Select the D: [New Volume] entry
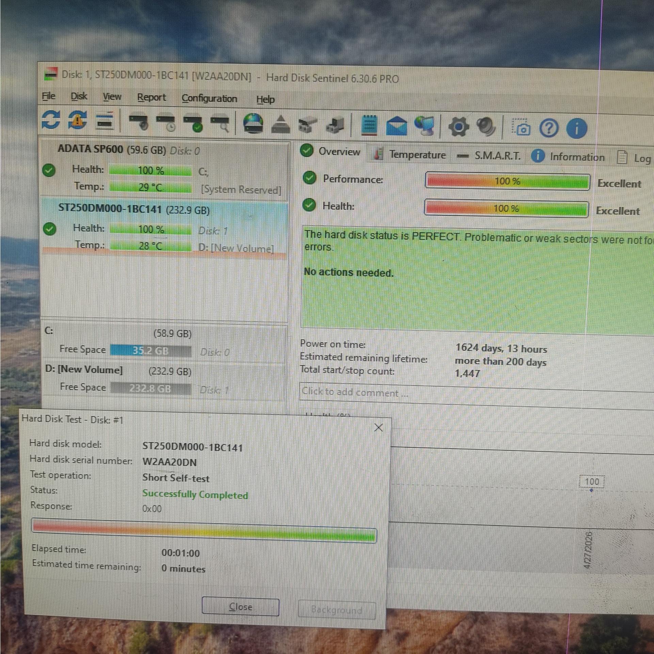Viewport: 654px width, 654px height. (x=164, y=380)
